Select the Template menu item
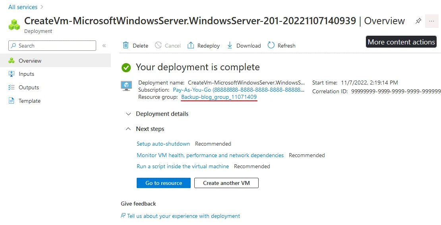Viewport: 441px width, 225px height. 29,101
